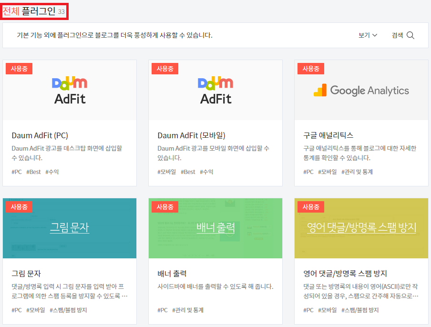
Task: Click the 사용중 badge on Daum AdFit (모바일)
Action: [165, 69]
